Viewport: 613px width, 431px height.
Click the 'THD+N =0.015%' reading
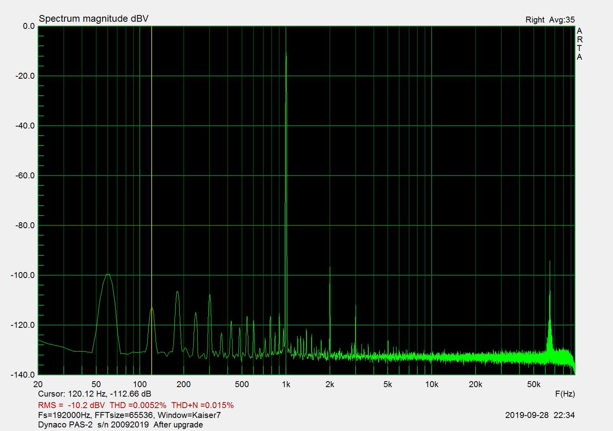click(x=202, y=405)
